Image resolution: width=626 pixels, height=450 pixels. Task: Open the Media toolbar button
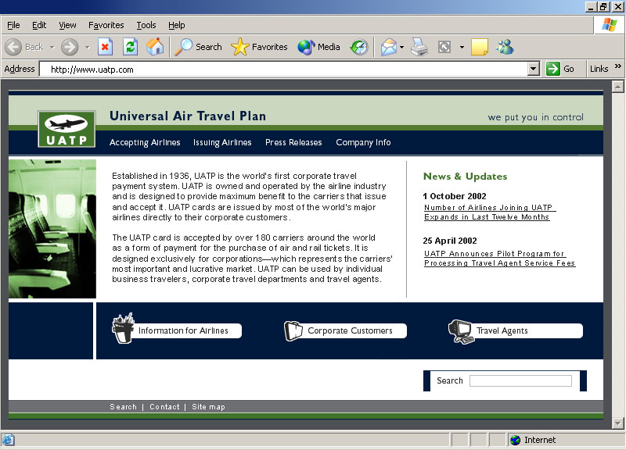point(319,47)
